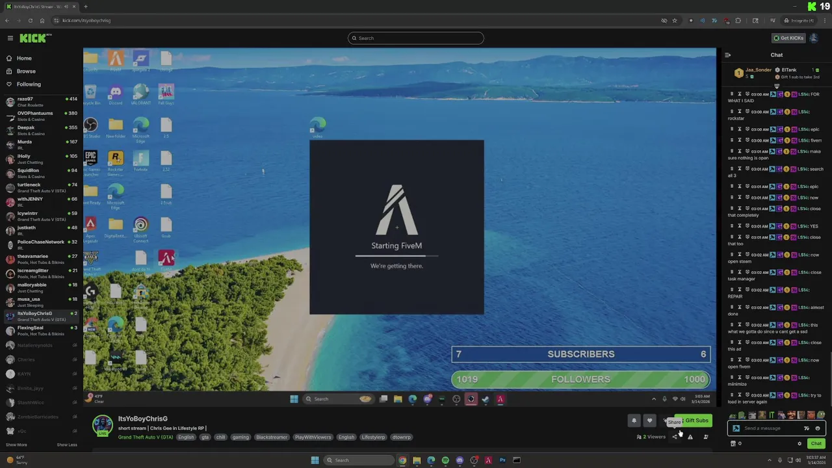Click turtleneck's avatar in sidebar
Screen dimensions: 832x468
click(x=10, y=187)
